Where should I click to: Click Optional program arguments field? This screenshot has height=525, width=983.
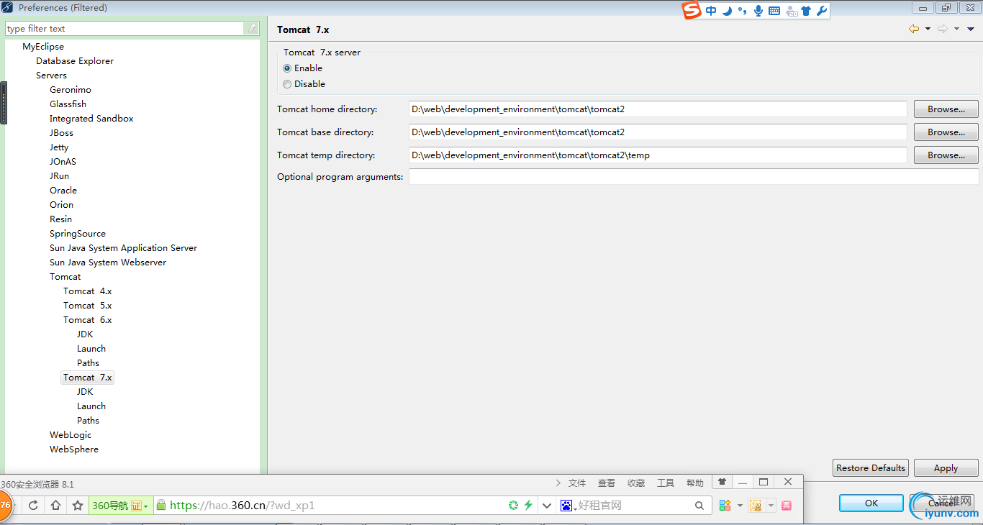pyautogui.click(x=694, y=177)
